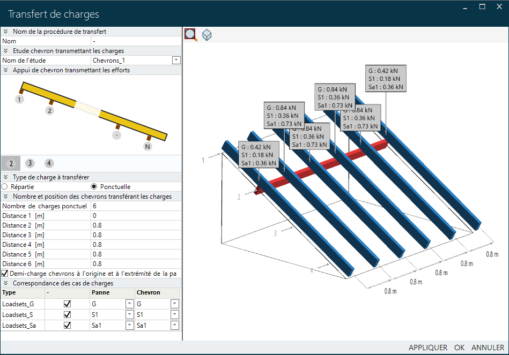The image size is (509, 355).
Task: Close the Transfert de charges window
Action: coord(499,7)
